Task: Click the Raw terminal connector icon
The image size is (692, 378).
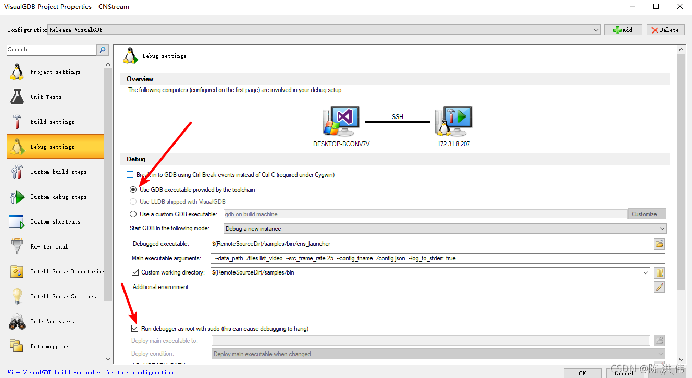Action: click(17, 246)
